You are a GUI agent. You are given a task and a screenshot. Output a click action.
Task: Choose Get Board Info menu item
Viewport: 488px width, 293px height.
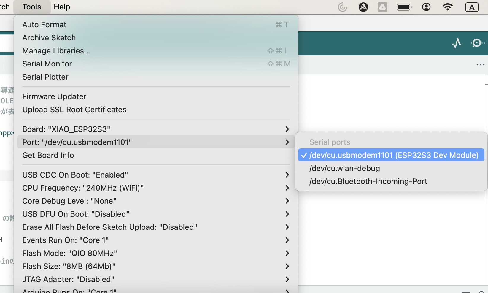pyautogui.click(x=156, y=155)
